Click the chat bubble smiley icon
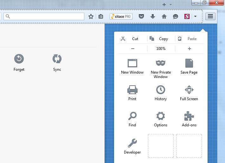Viewport: 225px width, 163px height. click(176, 17)
